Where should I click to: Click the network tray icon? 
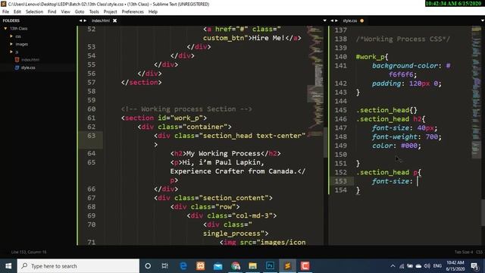tap(402, 266)
